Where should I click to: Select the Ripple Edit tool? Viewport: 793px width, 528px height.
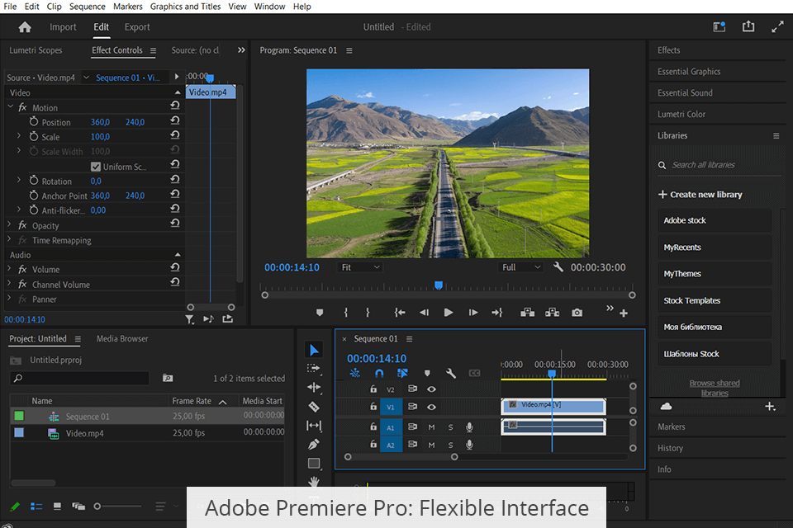click(314, 388)
